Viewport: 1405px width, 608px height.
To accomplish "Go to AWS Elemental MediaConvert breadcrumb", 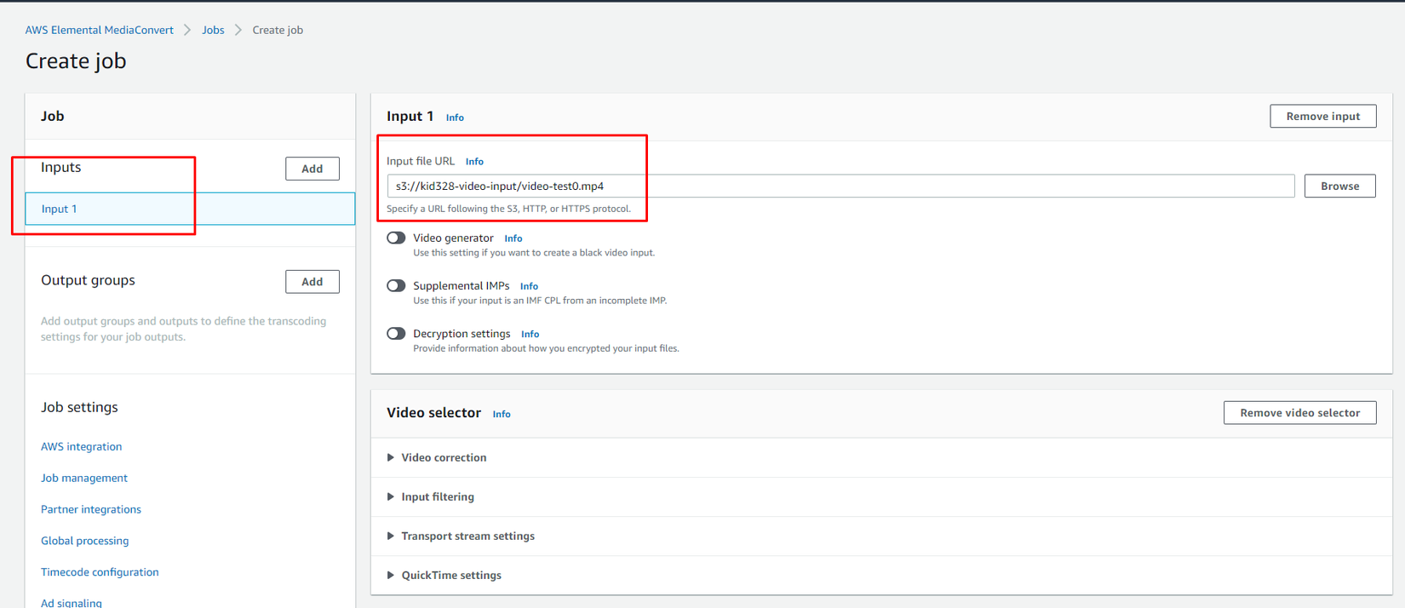I will pos(99,30).
